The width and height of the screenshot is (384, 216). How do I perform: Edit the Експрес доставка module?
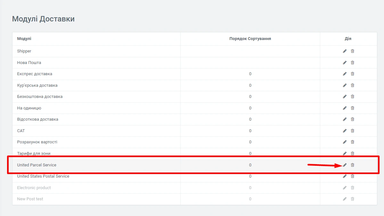pyautogui.click(x=345, y=74)
